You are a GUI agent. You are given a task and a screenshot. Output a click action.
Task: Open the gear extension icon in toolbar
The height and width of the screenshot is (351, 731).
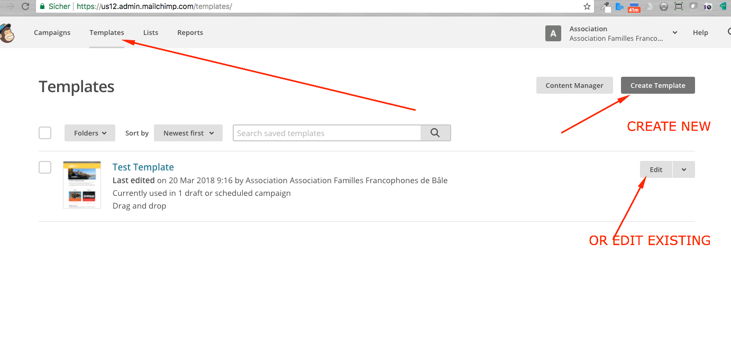click(x=664, y=7)
